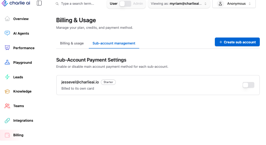This screenshot has height=145, width=266.
Task: Click the plus icon on Create sub account
Action: (x=221, y=42)
